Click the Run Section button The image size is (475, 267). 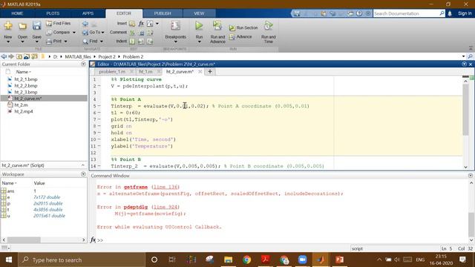(243, 27)
